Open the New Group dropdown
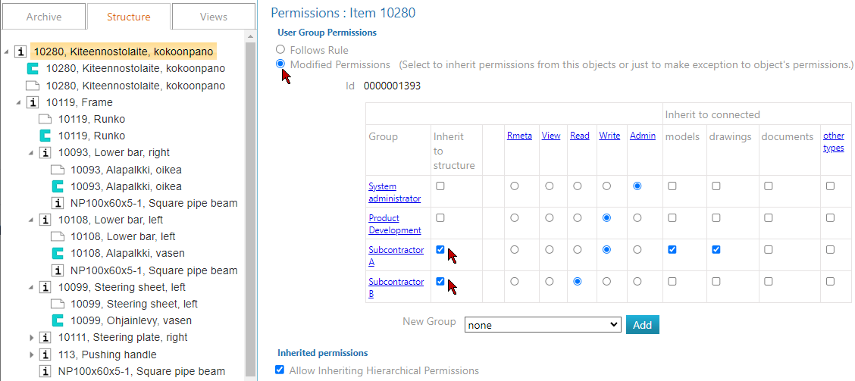This screenshot has height=381, width=855. pos(542,324)
